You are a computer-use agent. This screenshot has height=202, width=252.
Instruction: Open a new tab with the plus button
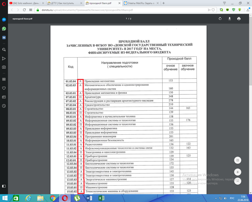[163, 3]
